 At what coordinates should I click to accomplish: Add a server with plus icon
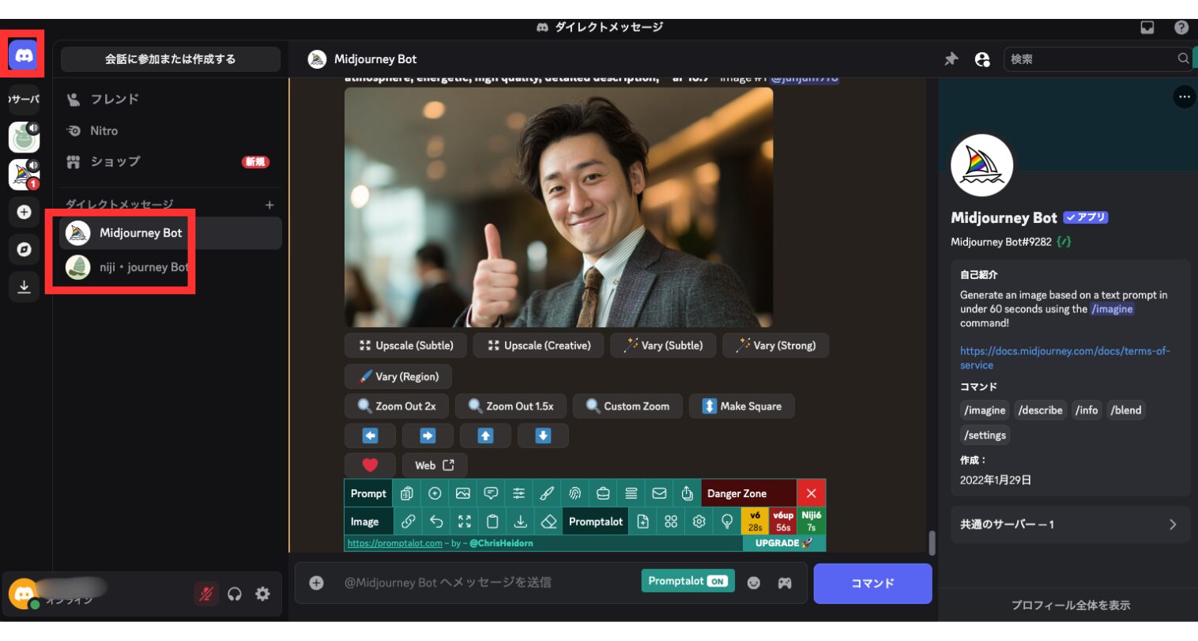coord(24,212)
